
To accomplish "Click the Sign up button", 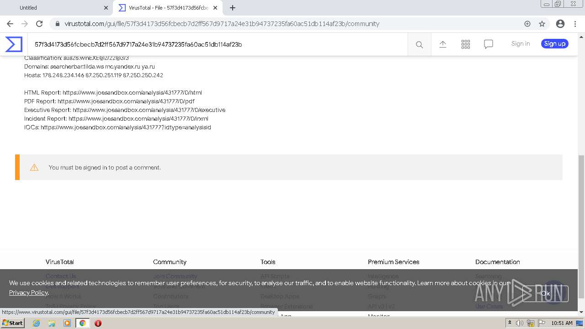I will 555,43.
